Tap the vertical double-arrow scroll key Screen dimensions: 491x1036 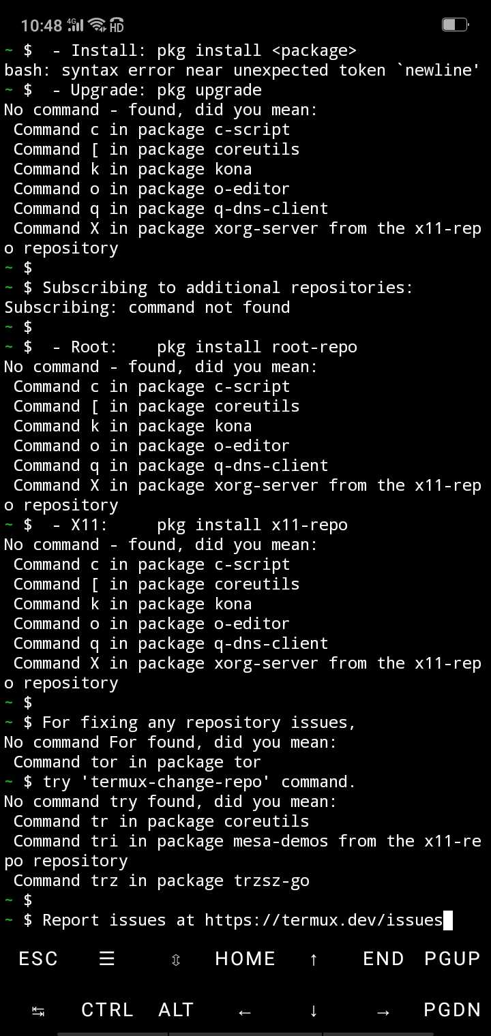[175, 960]
